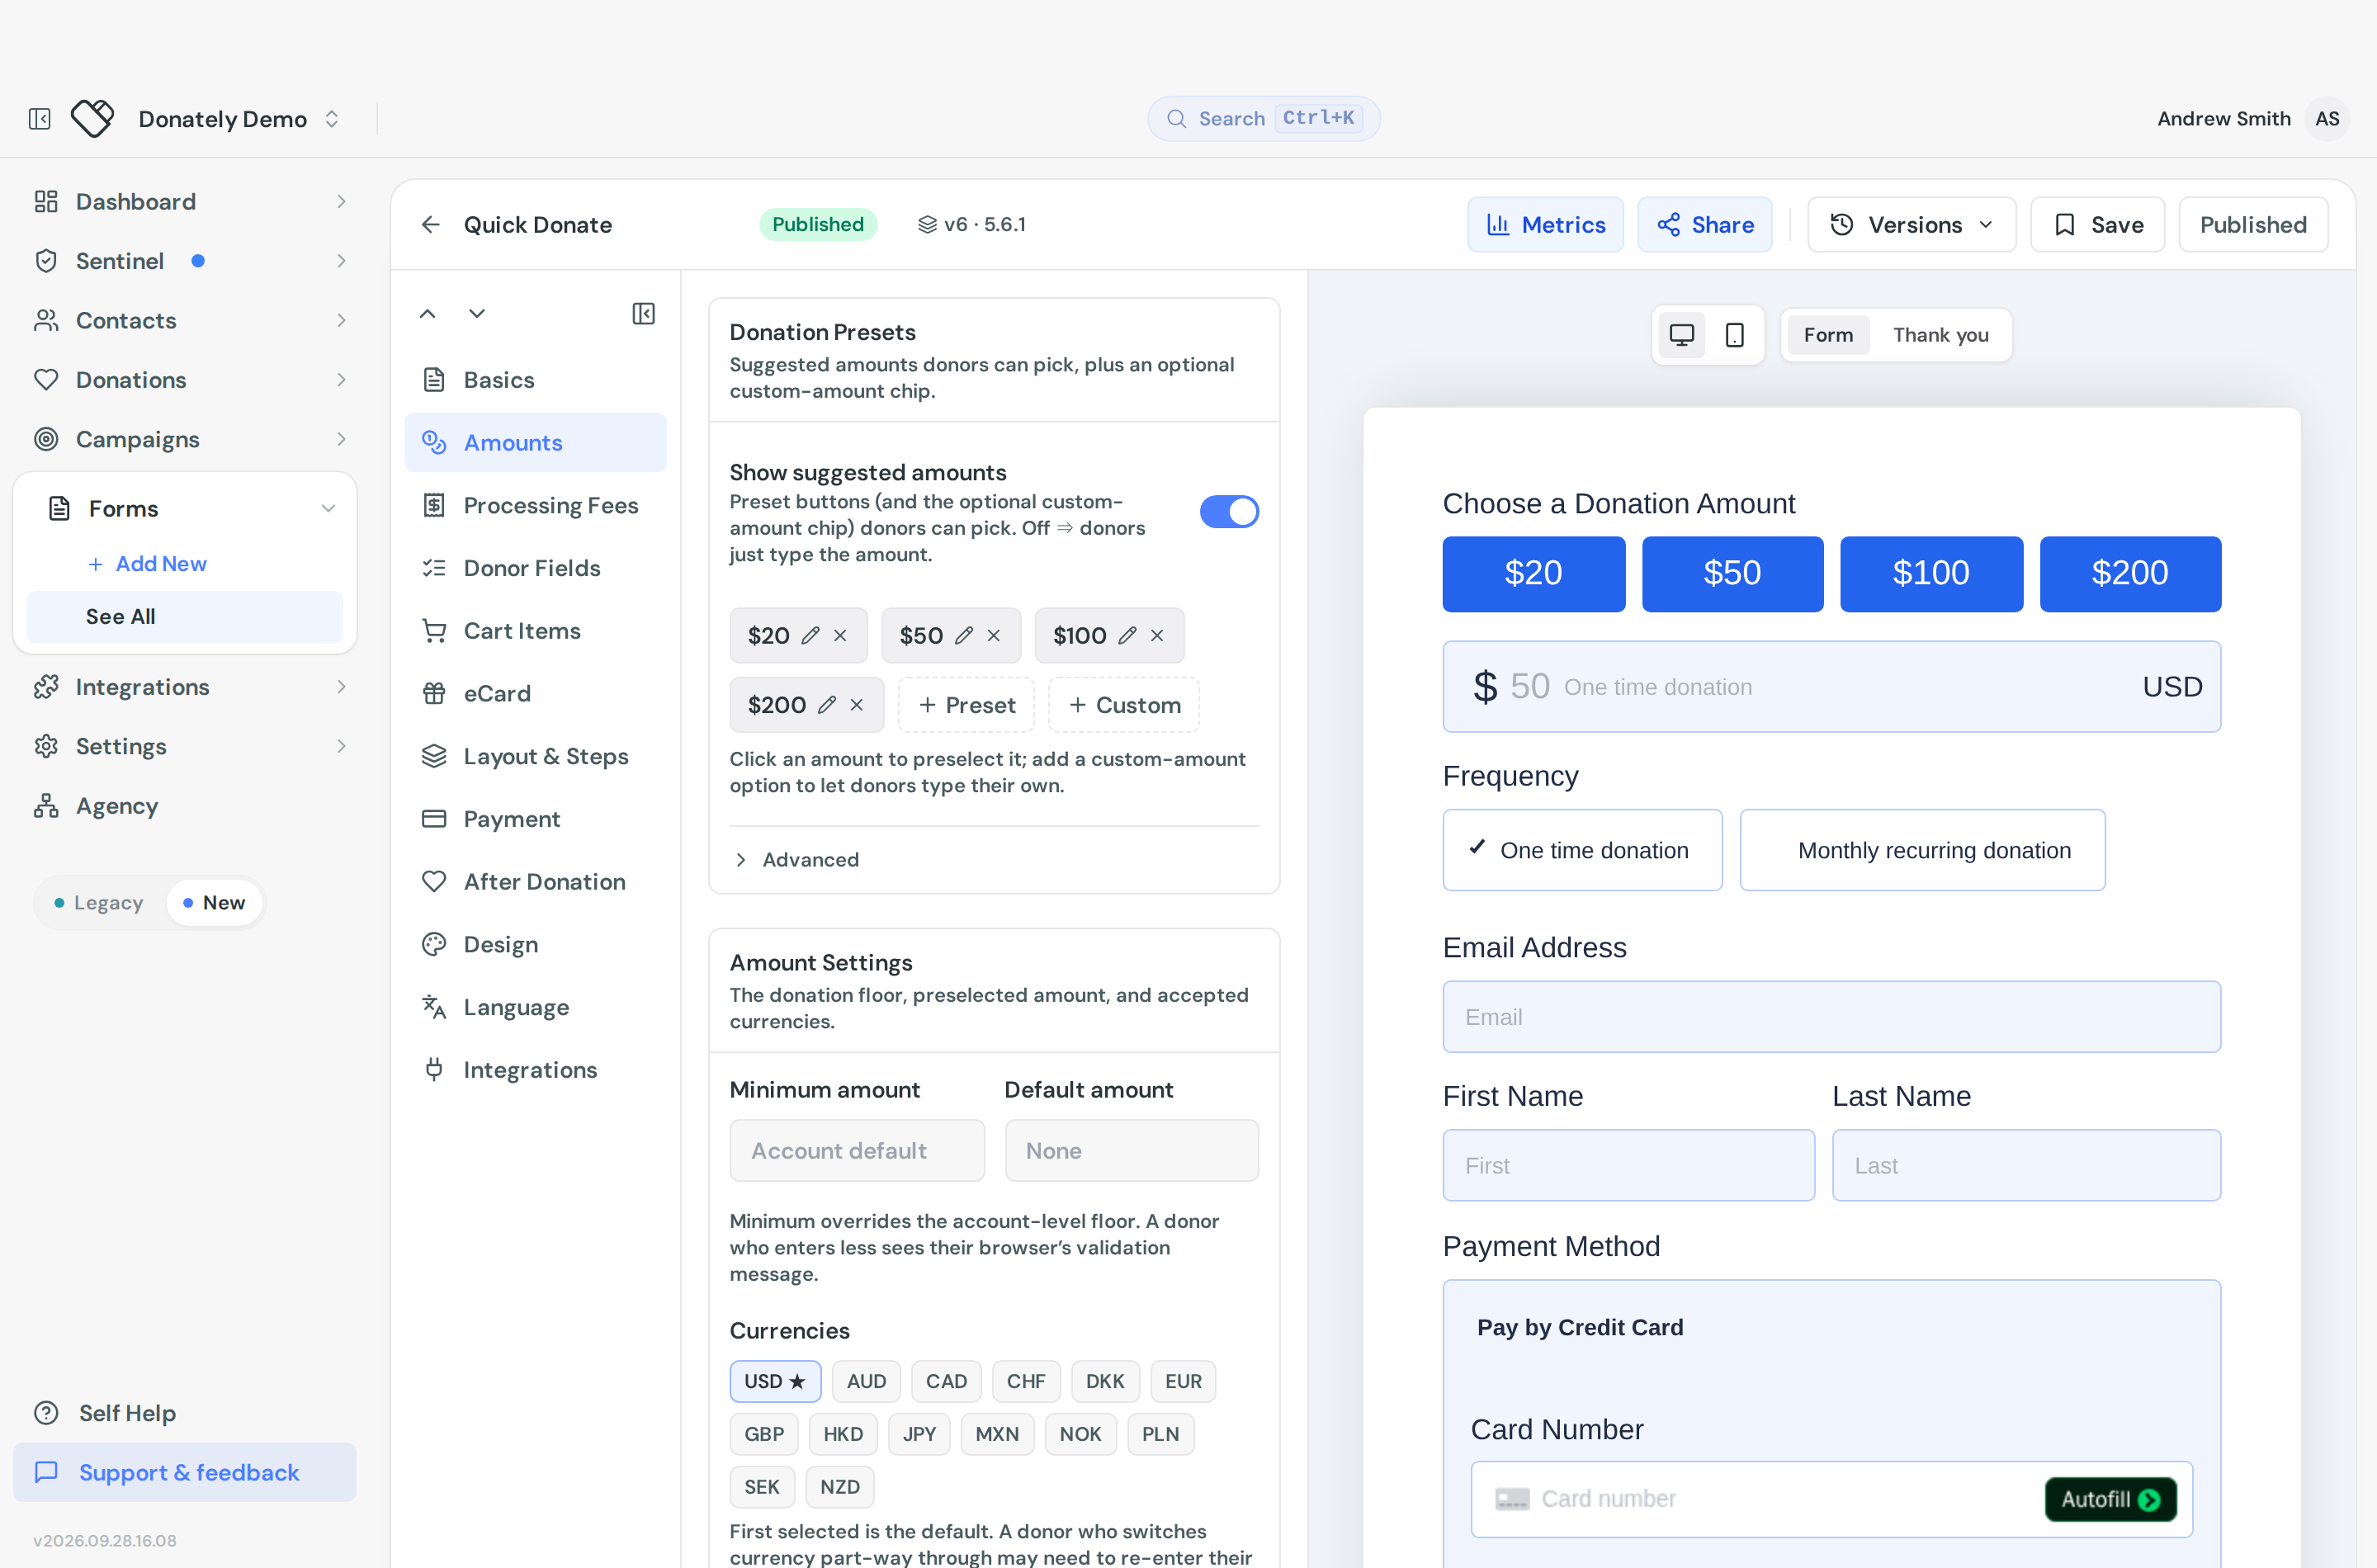Open the Form preview tab

click(x=1828, y=335)
